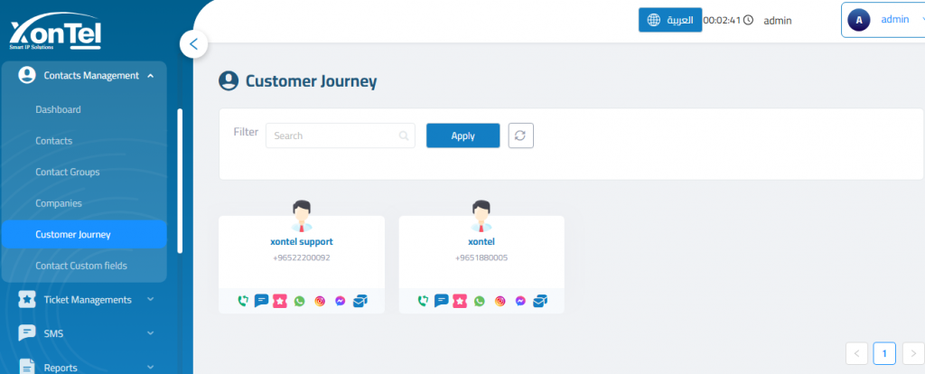The image size is (925, 374).
Task: Click the admin username text near timer
Action: coord(778,21)
